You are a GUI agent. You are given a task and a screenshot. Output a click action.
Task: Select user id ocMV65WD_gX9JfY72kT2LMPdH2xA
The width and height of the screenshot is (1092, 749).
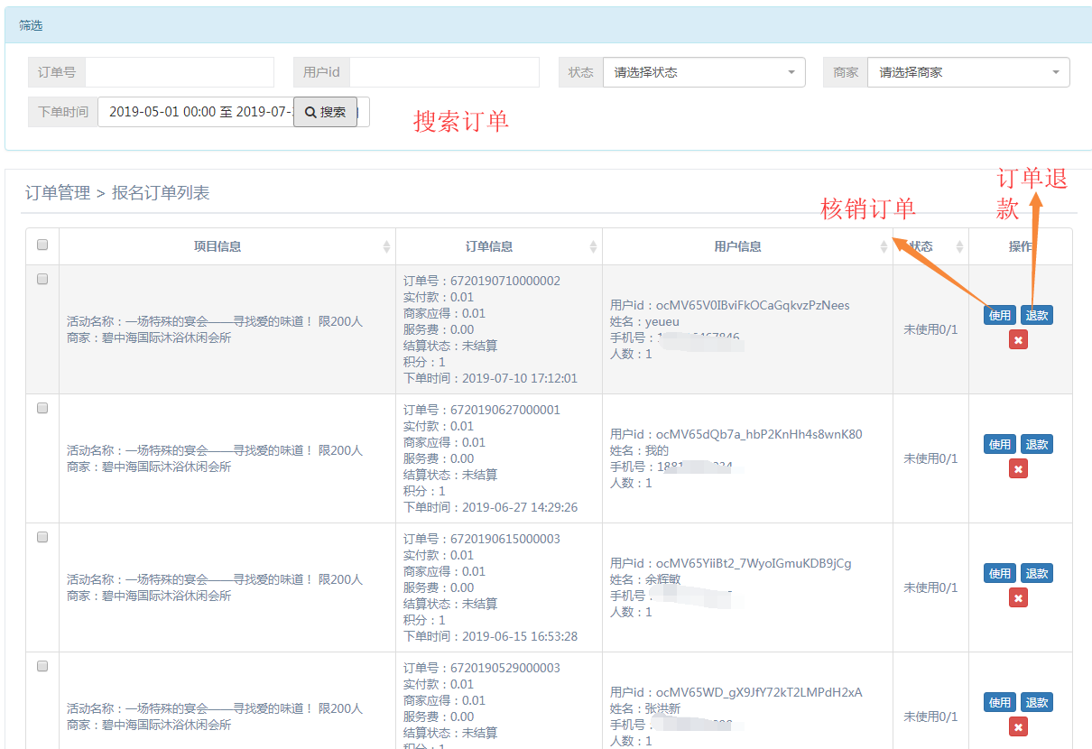pos(759,692)
